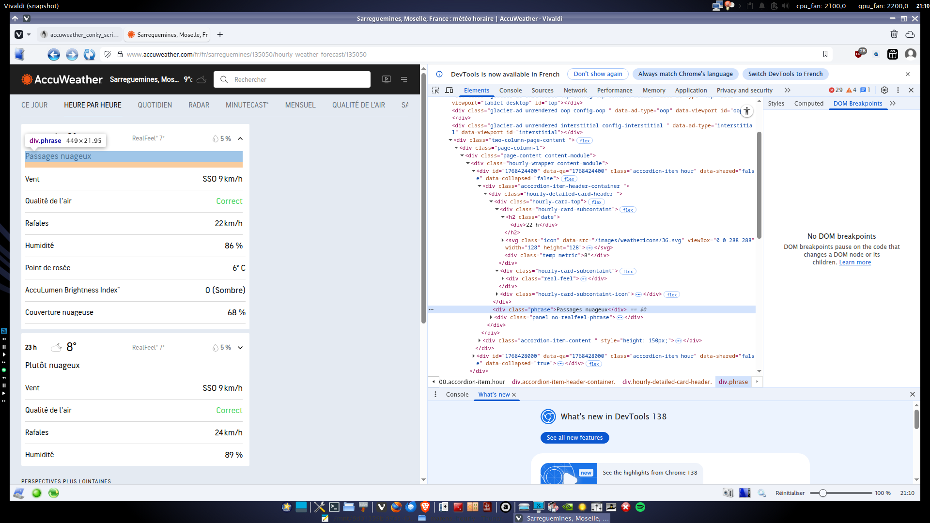Viewport: 930px width, 523px height.
Task: Expand the panel no-realfeel-phrase div node
Action: pos(491,317)
